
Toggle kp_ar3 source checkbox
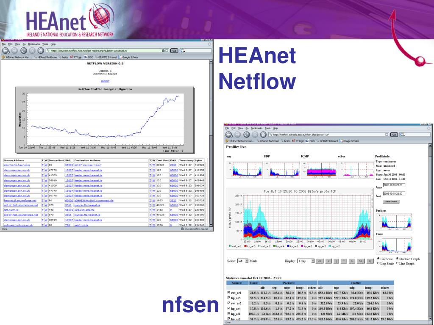tap(228, 297)
